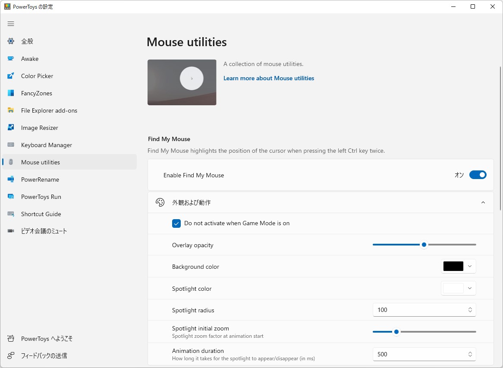The height and width of the screenshot is (368, 503).
Task: Open the PowerRename sidebar icon
Action: click(x=11, y=179)
